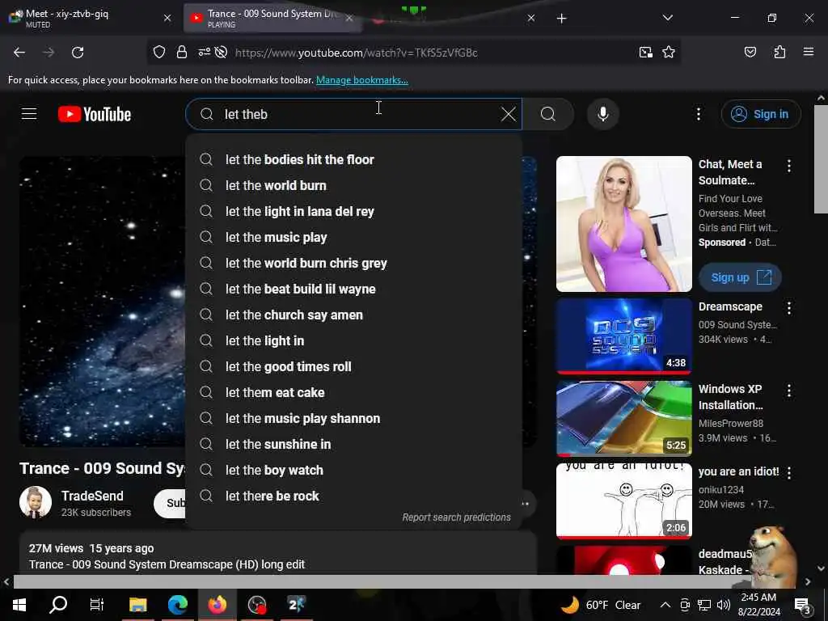Open more options for Windows XP Installation video

789,391
